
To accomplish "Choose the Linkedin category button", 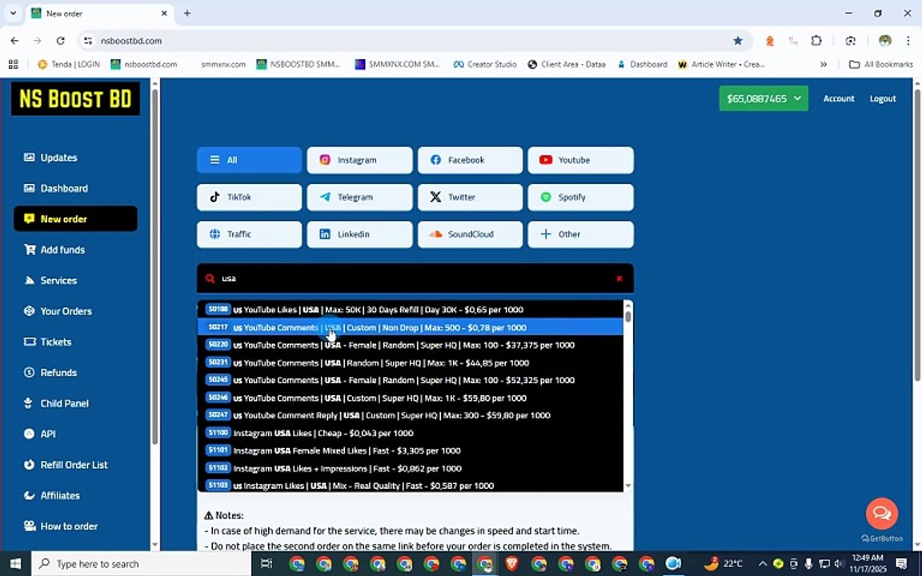I will [359, 234].
